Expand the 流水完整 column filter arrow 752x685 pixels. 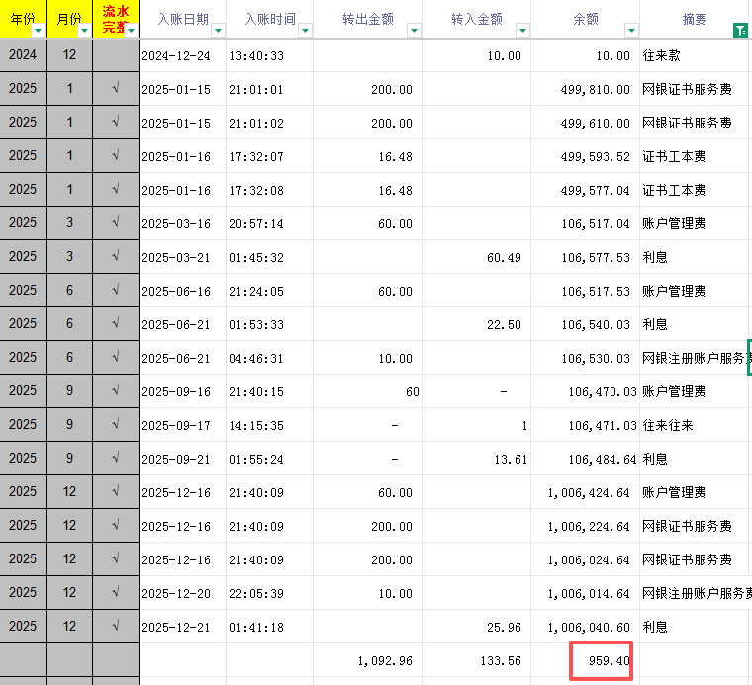point(130,31)
